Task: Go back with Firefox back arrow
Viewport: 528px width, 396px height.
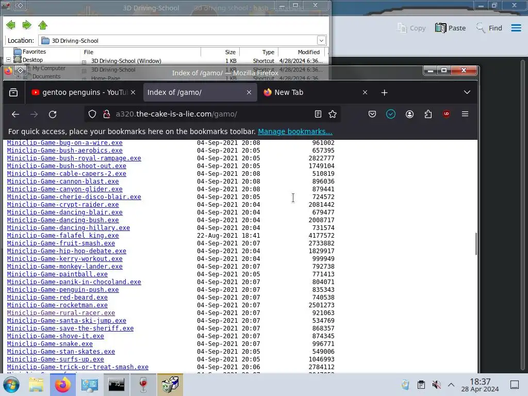Action: [15, 114]
